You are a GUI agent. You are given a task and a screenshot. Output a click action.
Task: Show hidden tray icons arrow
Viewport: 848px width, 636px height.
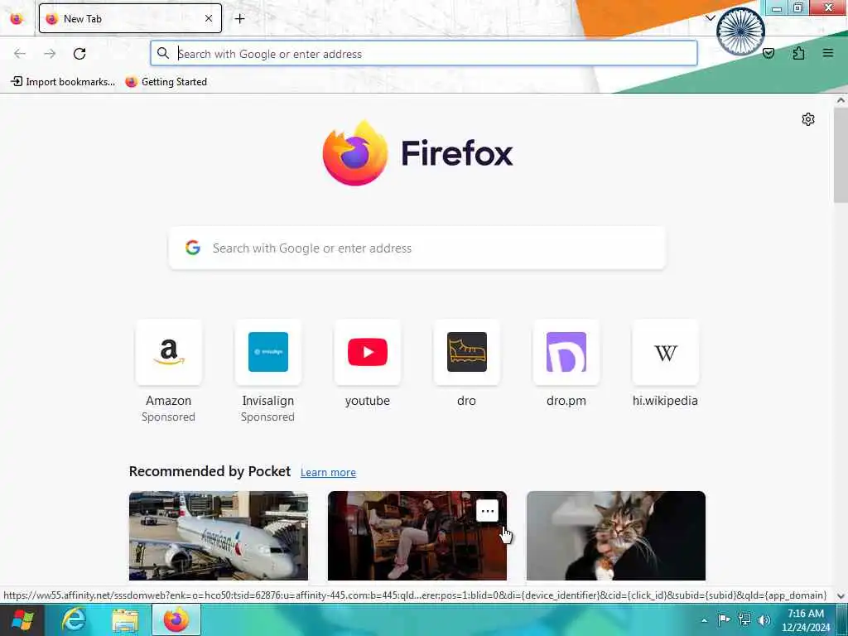tap(704, 620)
